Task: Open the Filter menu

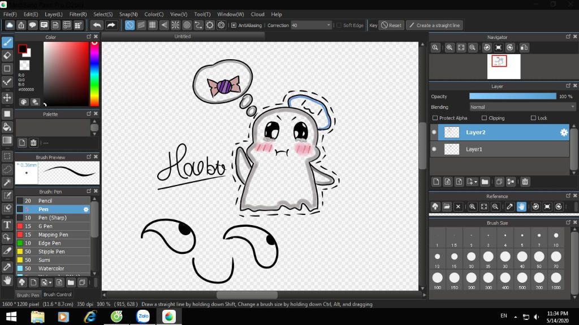Action: coord(78,14)
